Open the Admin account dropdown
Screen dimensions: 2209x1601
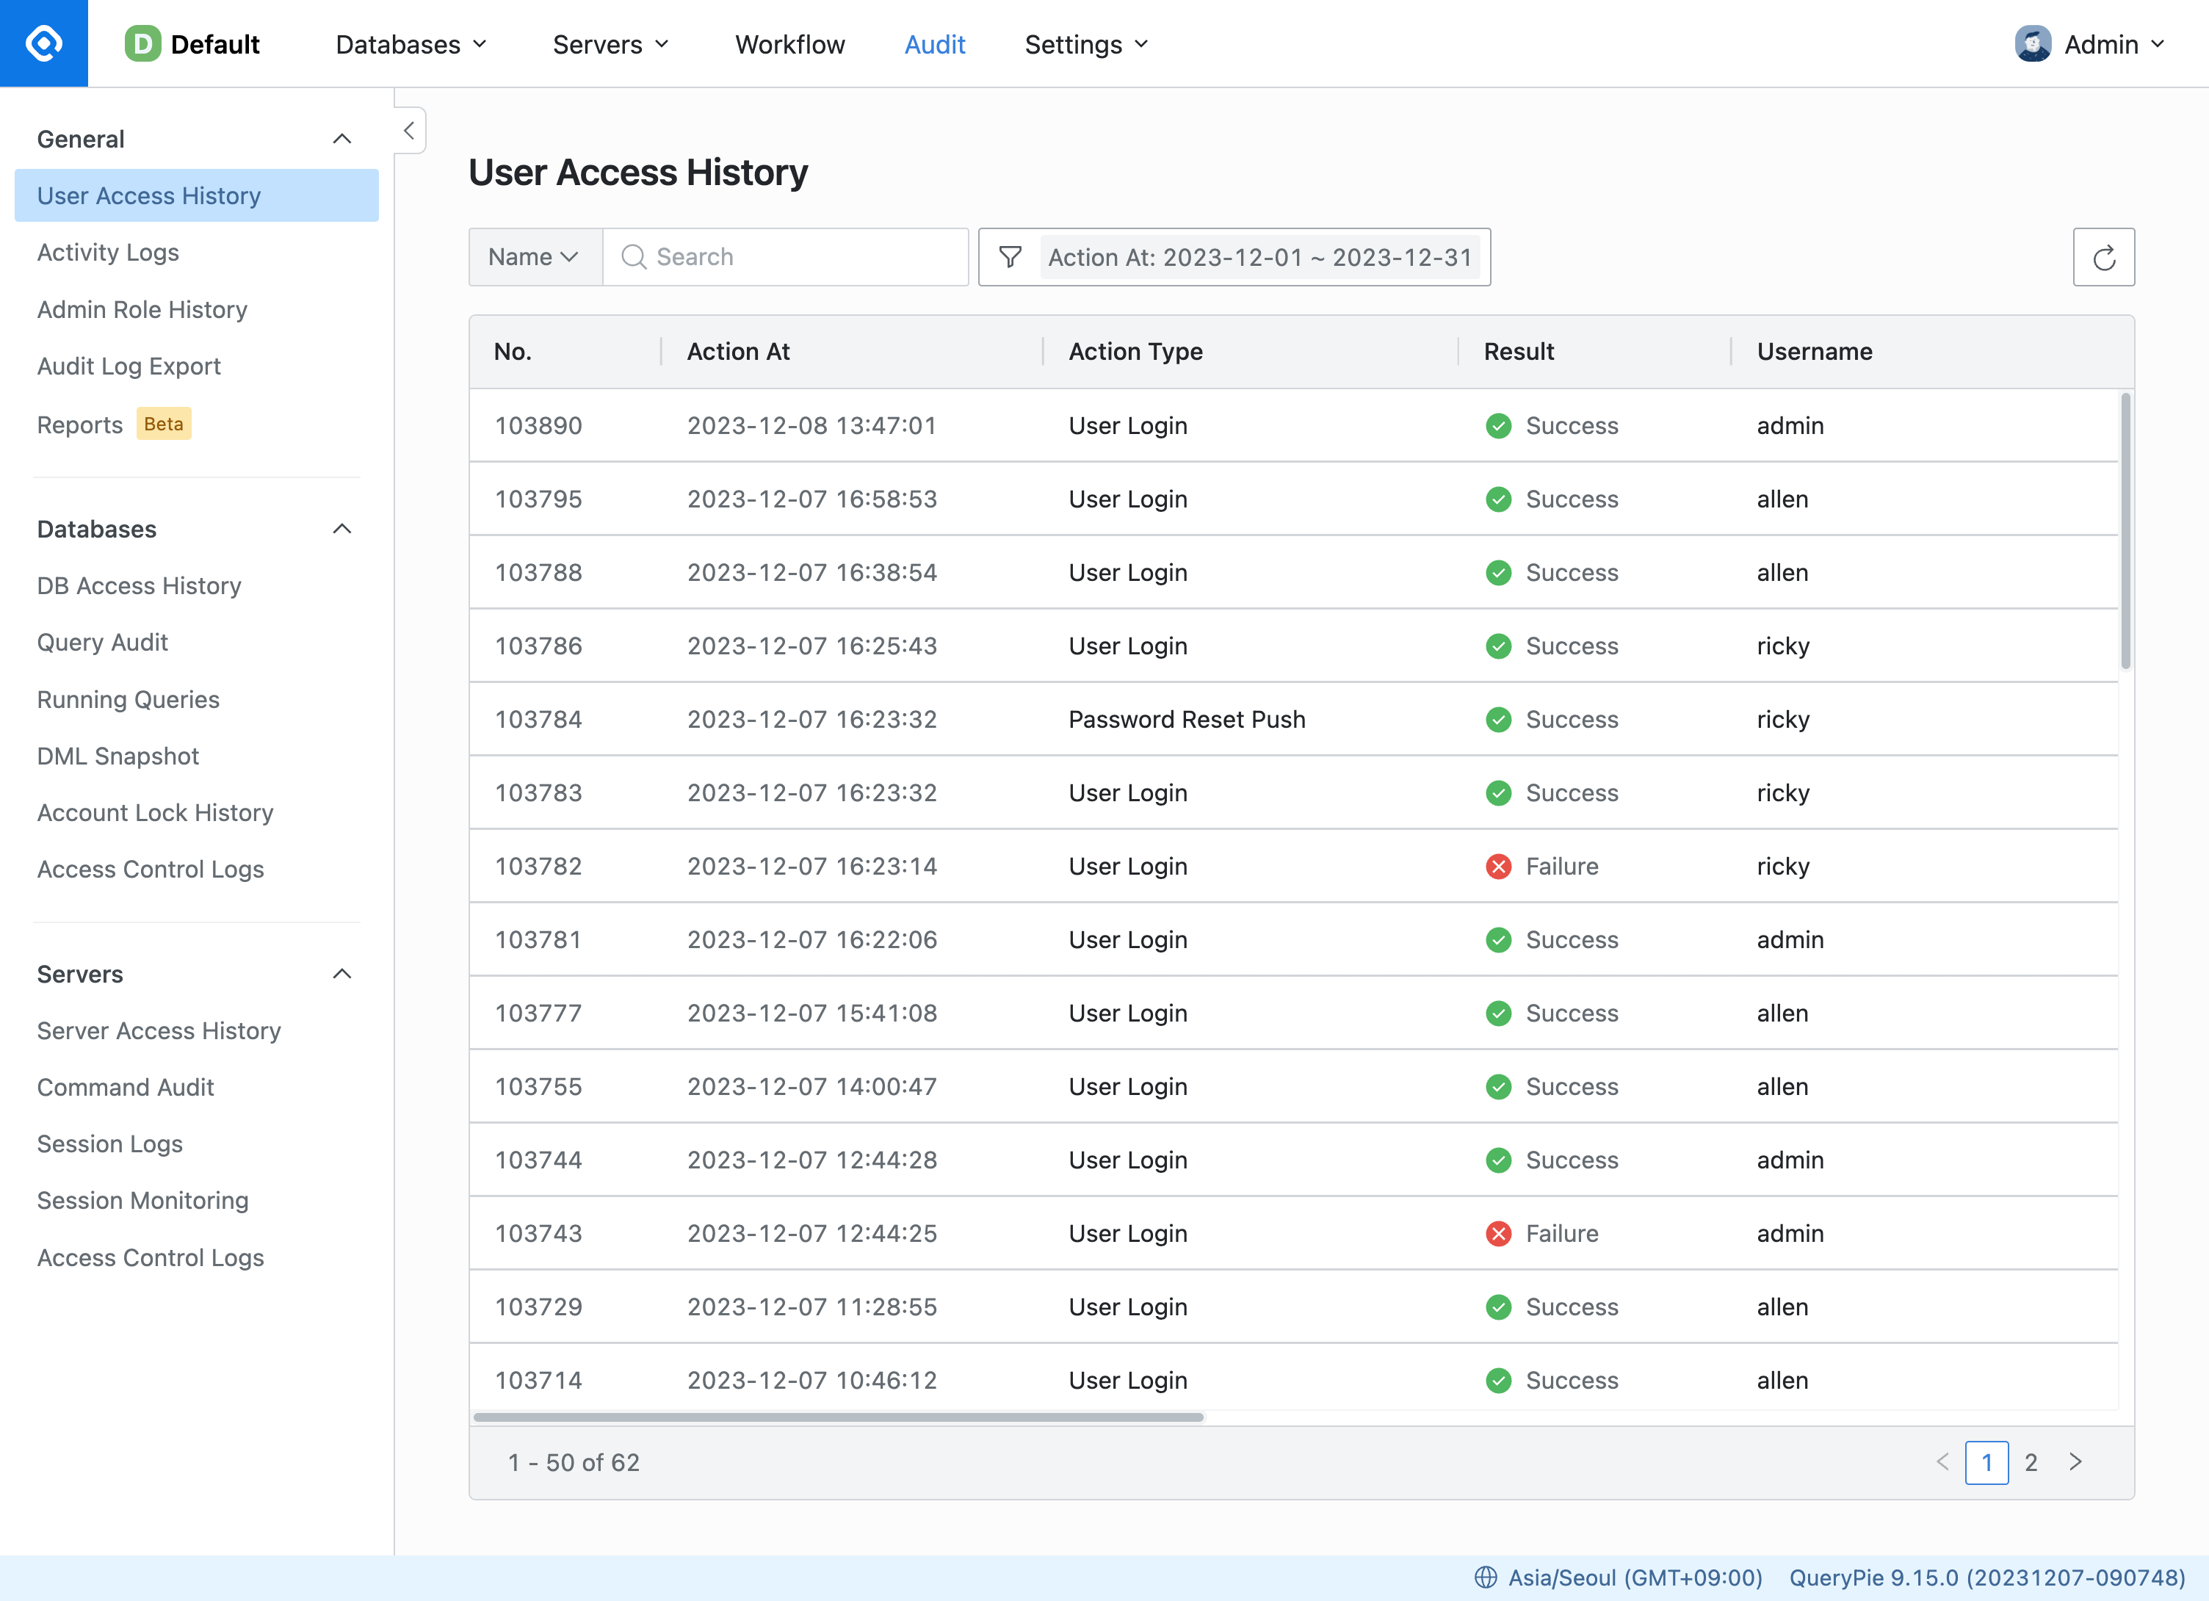[2089, 44]
